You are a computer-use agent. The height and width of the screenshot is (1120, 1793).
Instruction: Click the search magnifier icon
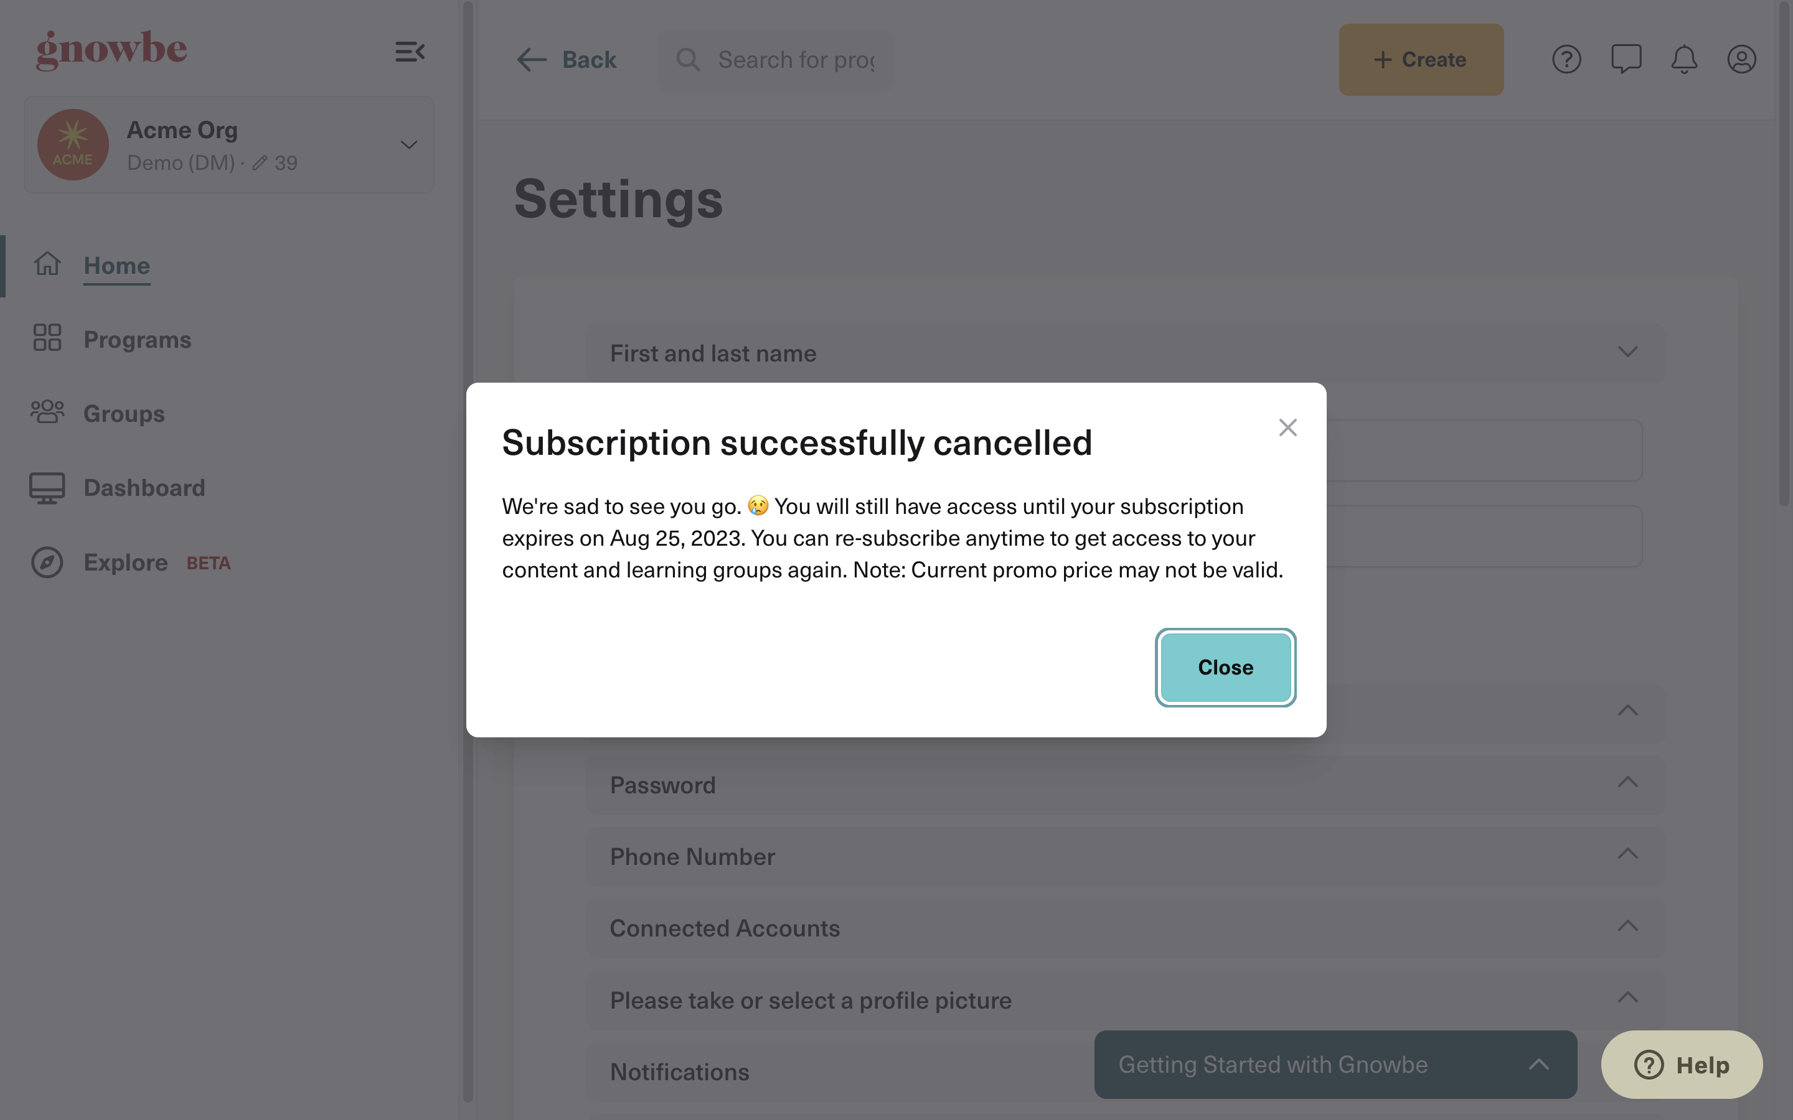coord(689,59)
